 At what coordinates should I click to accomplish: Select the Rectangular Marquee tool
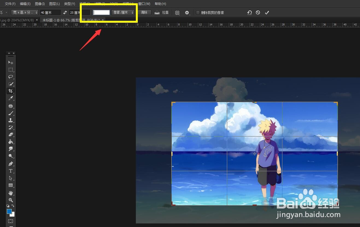click(11, 70)
